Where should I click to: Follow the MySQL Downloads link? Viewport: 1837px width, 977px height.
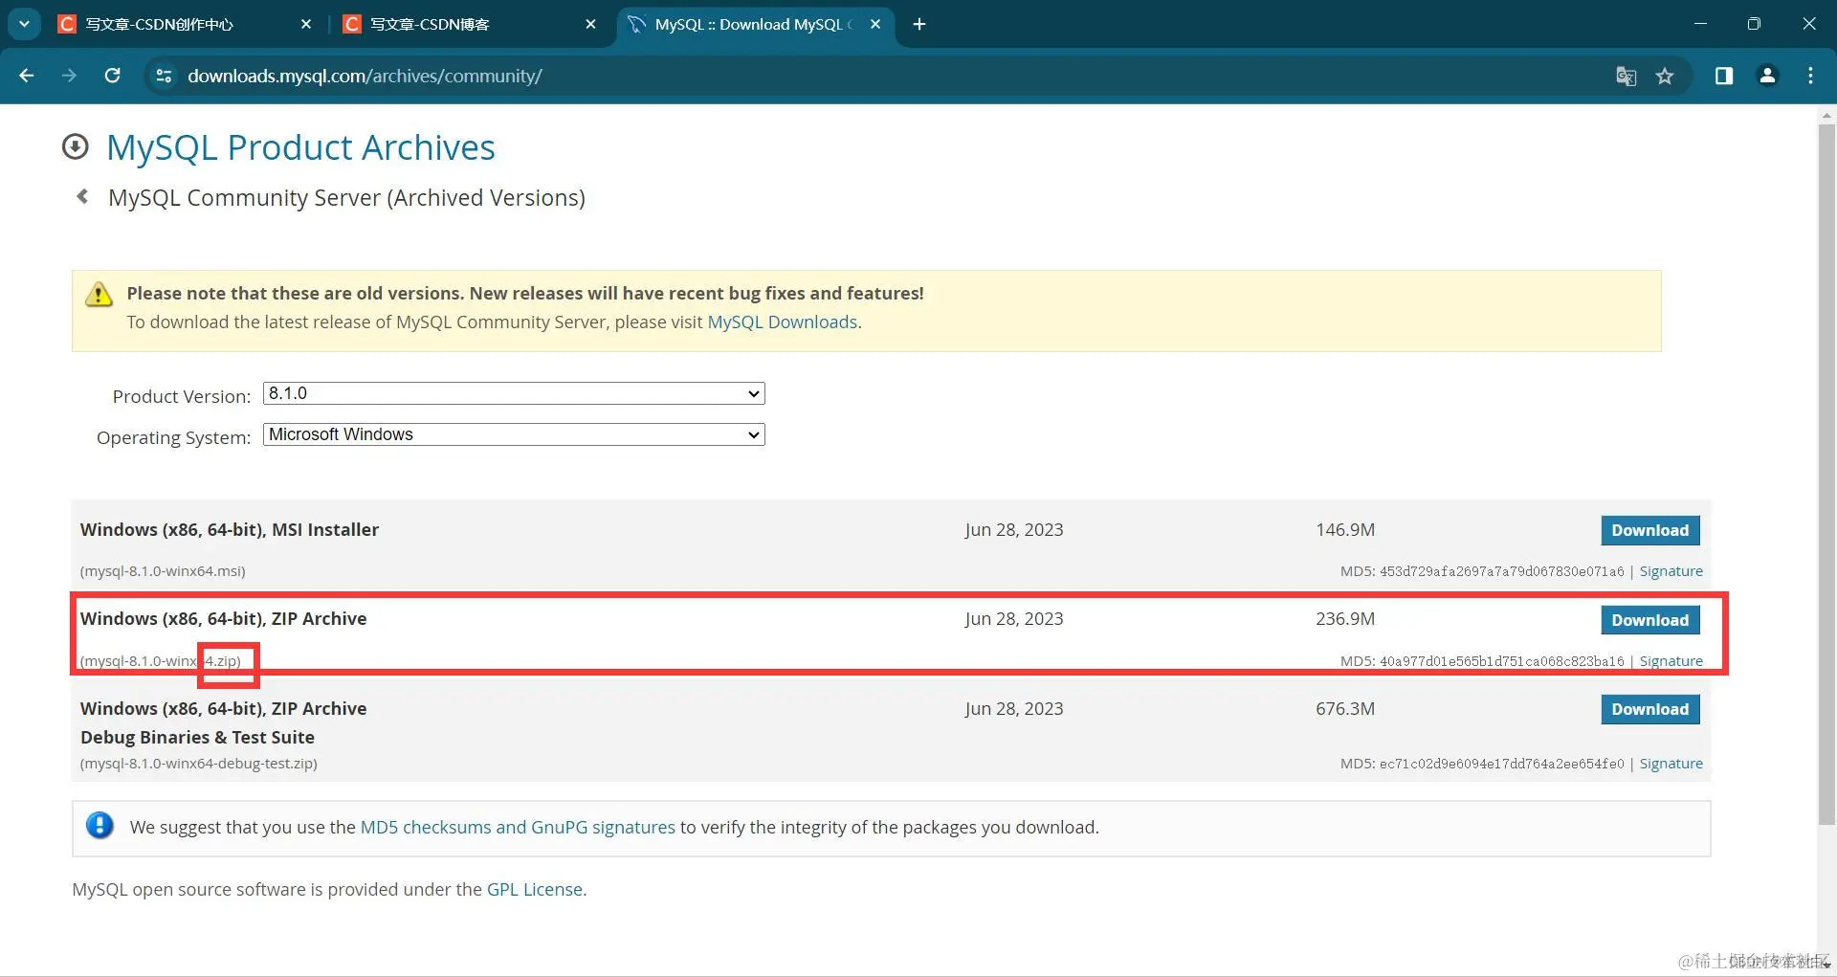[x=782, y=322]
